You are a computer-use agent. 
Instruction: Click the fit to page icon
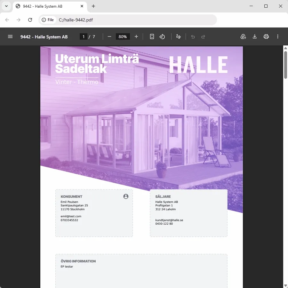tap(152, 36)
